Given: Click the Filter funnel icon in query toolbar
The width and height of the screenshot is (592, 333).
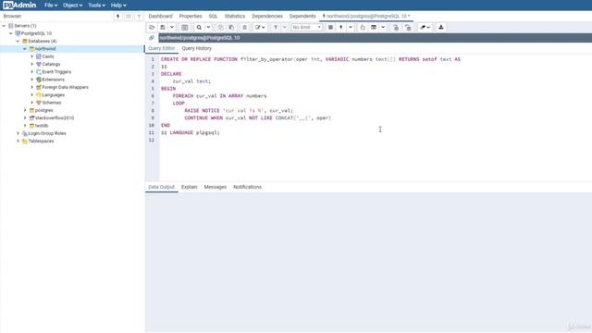Looking at the screenshot, I should tap(276, 27).
